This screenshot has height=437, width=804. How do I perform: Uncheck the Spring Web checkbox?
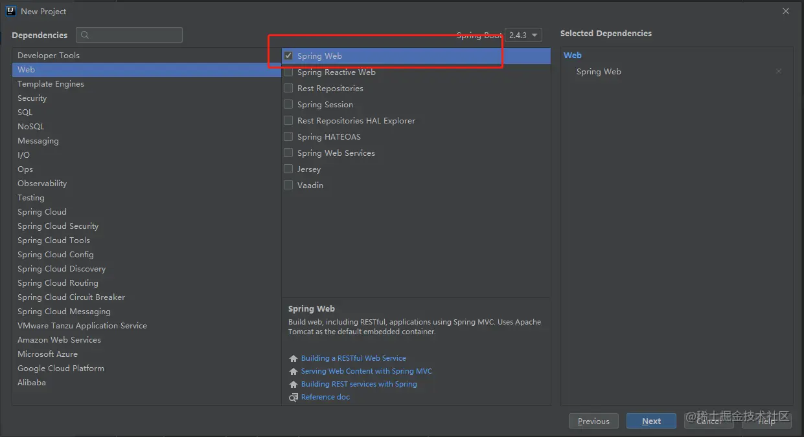tap(288, 56)
